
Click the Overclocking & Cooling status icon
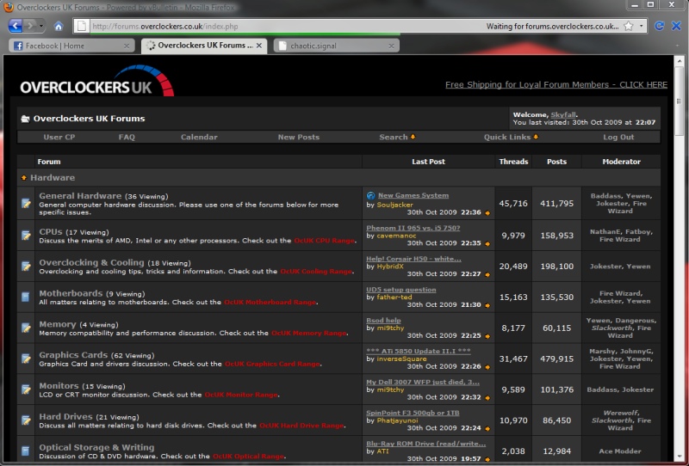coord(26,267)
